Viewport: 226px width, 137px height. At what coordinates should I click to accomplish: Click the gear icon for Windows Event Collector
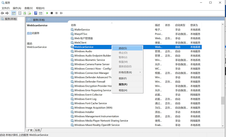[x=72, y=95]
